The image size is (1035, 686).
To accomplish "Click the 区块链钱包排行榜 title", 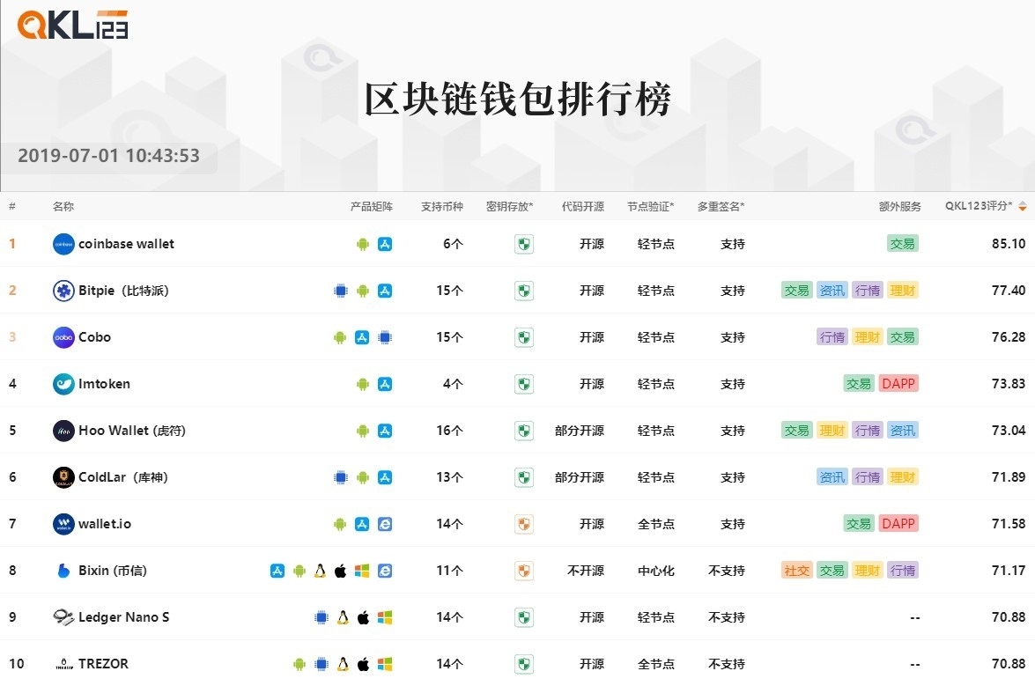I will point(518,99).
